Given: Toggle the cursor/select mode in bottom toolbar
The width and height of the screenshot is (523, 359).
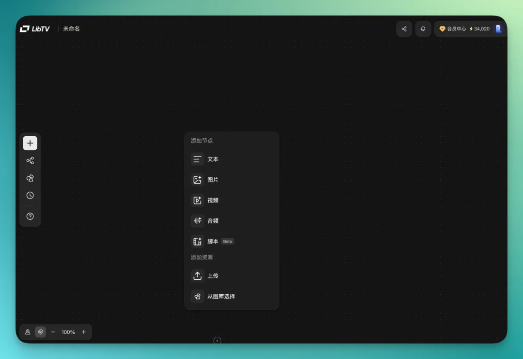Looking at the screenshot, I should click(28, 332).
